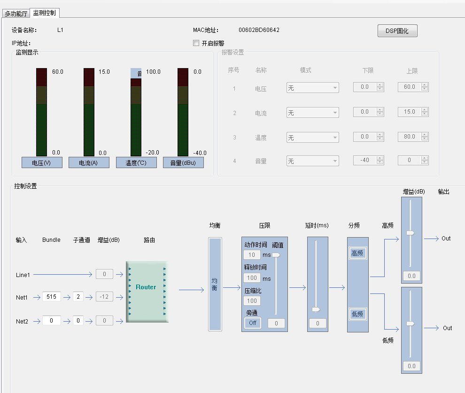This screenshot has height=393, width=465.
Task: Increase the 电压 upper limit stepper
Action: (x=425, y=85)
